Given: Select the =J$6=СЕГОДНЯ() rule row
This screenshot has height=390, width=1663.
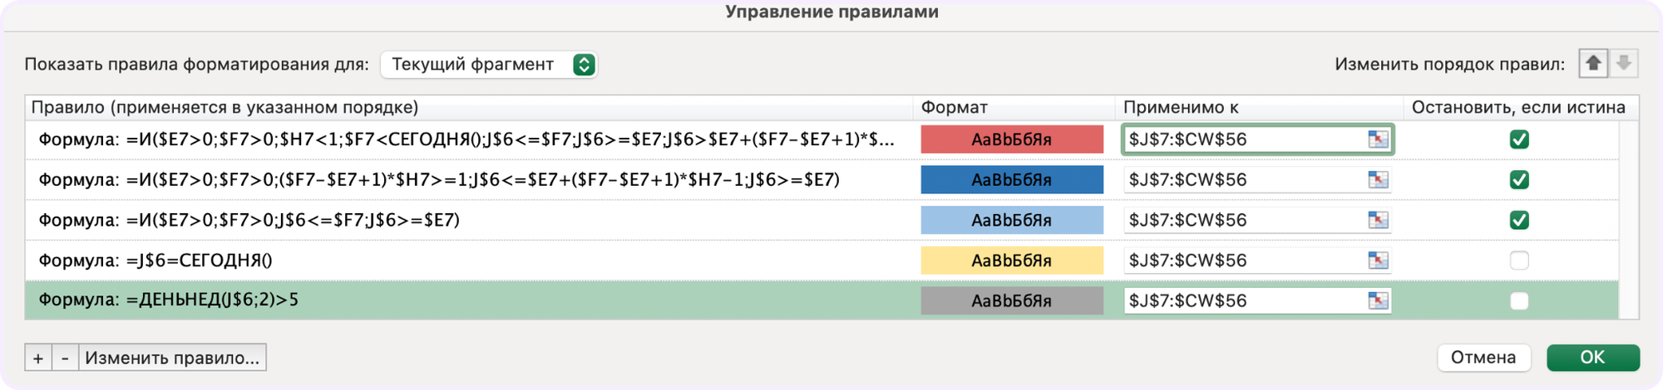Looking at the screenshot, I should click(x=822, y=261).
